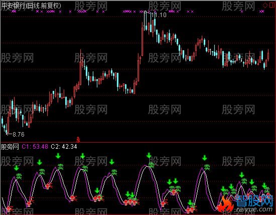The image size is (276, 215).
Task: Click the 股旁网 indicator name beside C1
Action: [10, 147]
